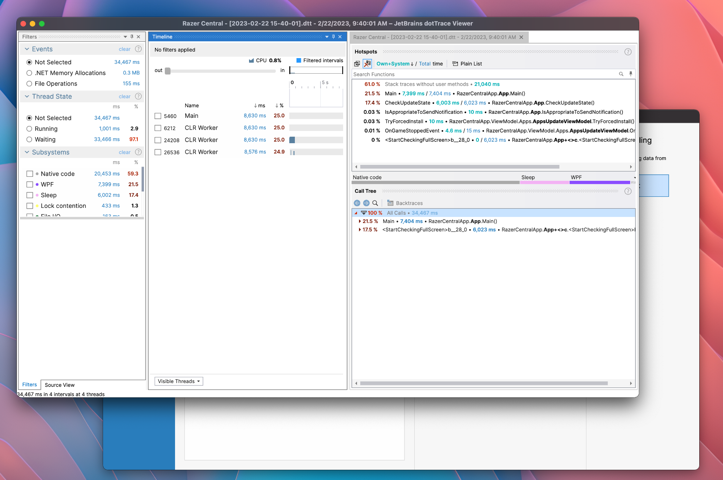Expand Main 21.5% node in Call Tree
This screenshot has width=723, height=480.
point(360,221)
